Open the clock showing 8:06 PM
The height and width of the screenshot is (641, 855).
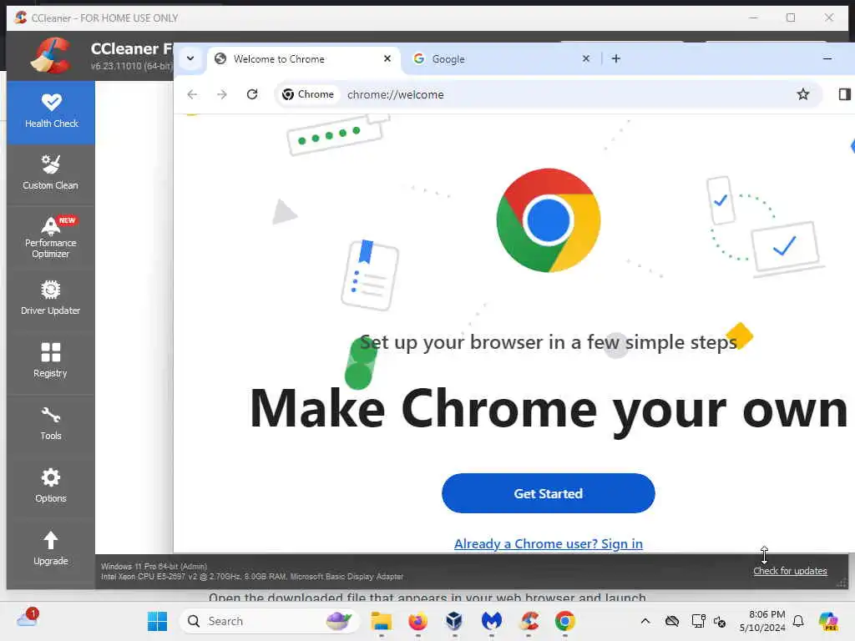[761, 621]
